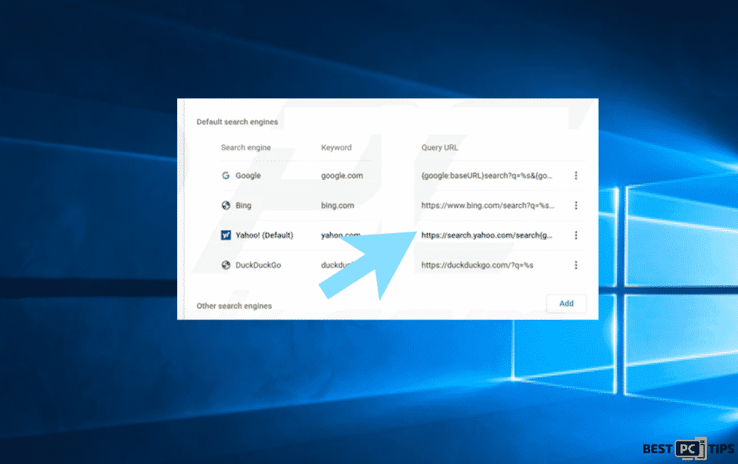The width and height of the screenshot is (738, 464).
Task: Click the globe icon beside DuckDuckGo
Action: coord(226,265)
